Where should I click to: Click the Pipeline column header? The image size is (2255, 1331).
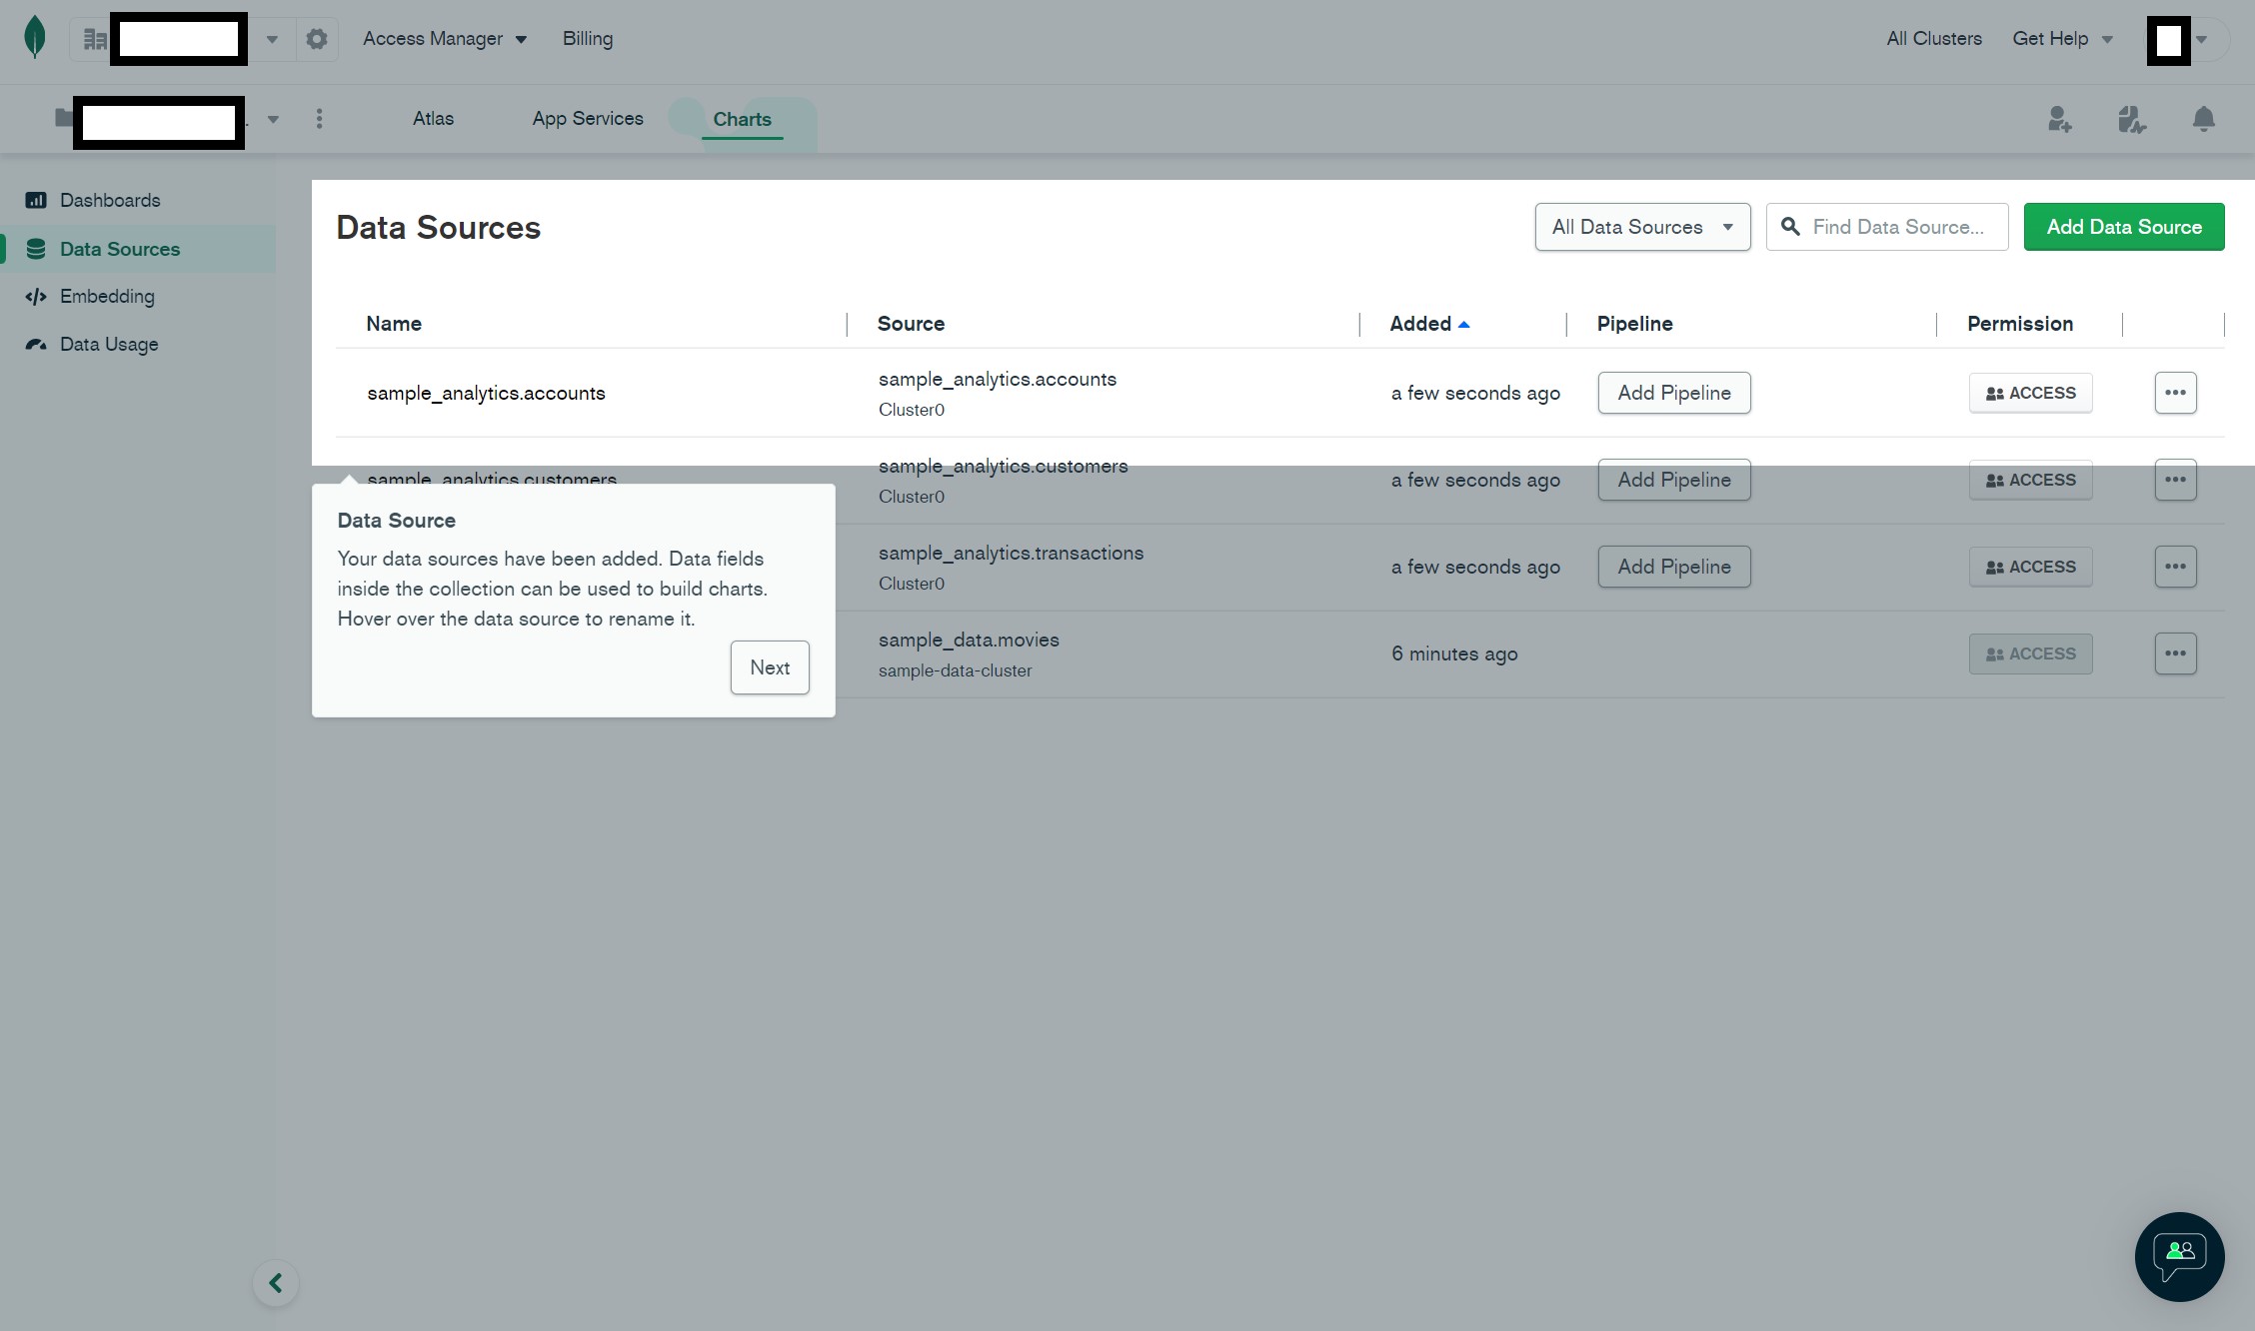[x=1634, y=324]
